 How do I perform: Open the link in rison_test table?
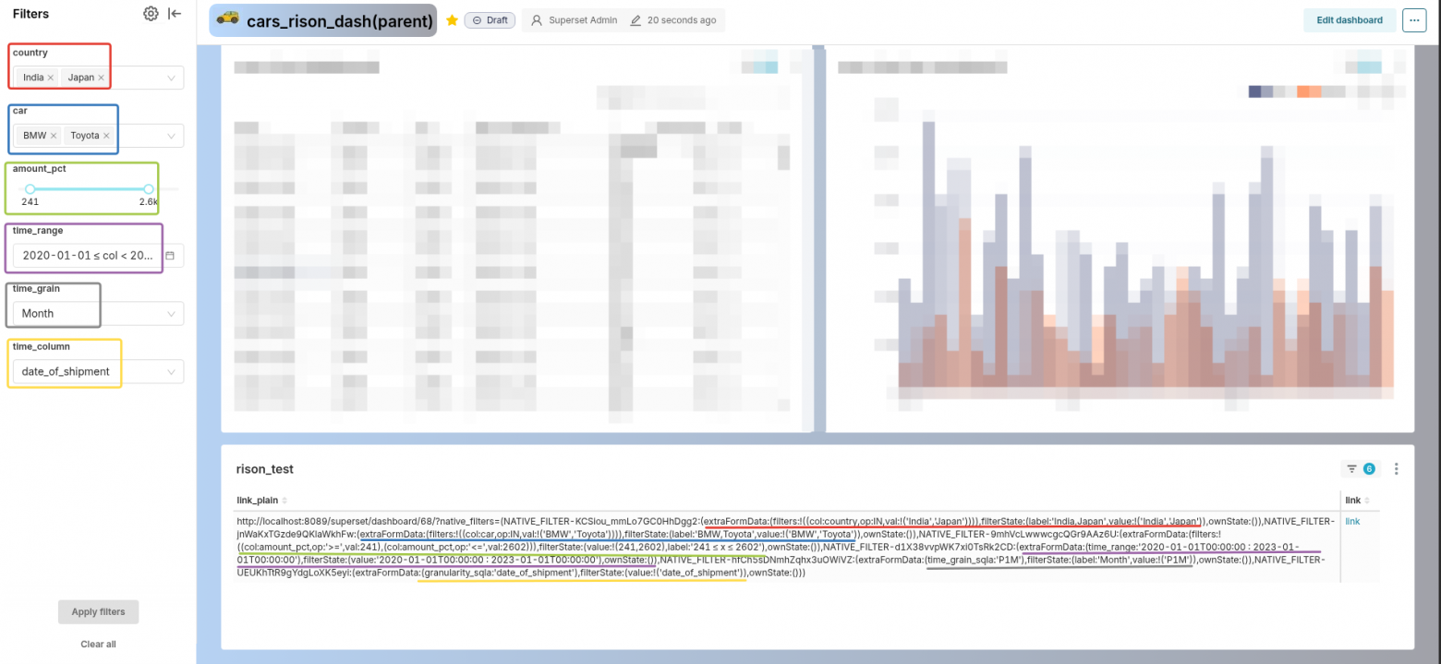tap(1352, 522)
